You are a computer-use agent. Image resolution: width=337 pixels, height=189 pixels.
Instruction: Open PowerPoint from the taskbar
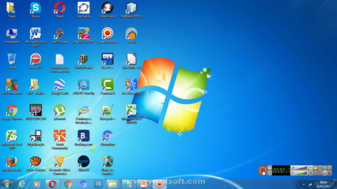pos(144,184)
